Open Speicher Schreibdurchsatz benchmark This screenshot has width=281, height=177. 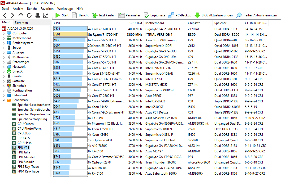(31, 110)
